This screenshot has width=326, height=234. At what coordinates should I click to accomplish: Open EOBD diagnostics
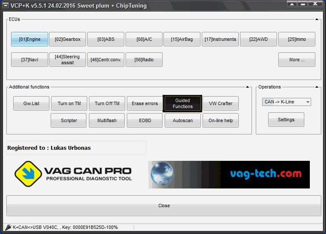[145, 120]
